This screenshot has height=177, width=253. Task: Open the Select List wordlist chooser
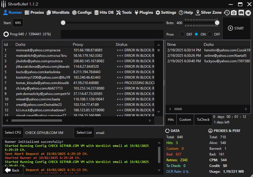click(84, 133)
